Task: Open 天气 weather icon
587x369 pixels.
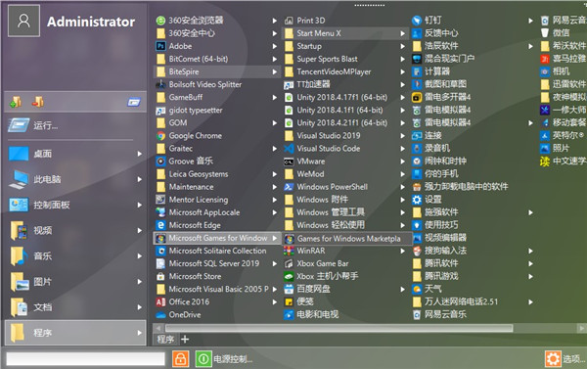Action: pyautogui.click(x=417, y=289)
